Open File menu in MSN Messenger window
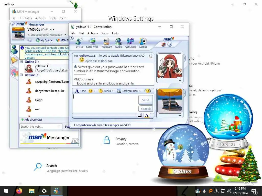The width and height of the screenshot is (262, 196). point(14,18)
